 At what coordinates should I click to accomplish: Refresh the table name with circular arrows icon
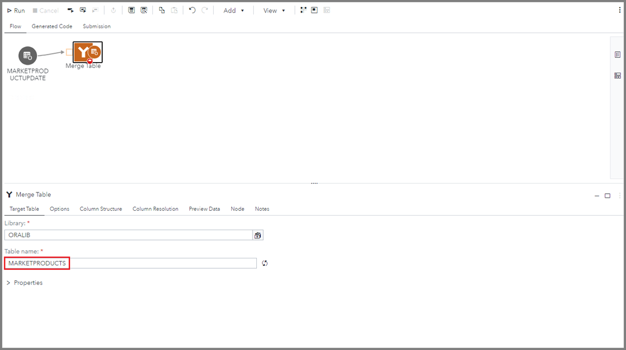(264, 263)
